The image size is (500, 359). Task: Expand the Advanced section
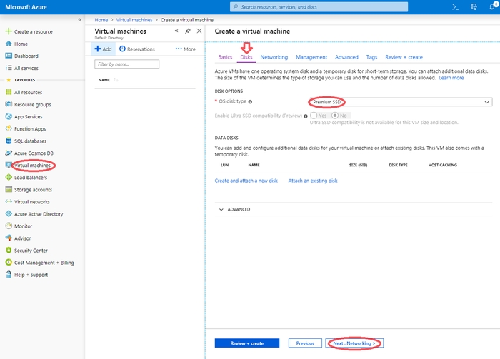221,210
